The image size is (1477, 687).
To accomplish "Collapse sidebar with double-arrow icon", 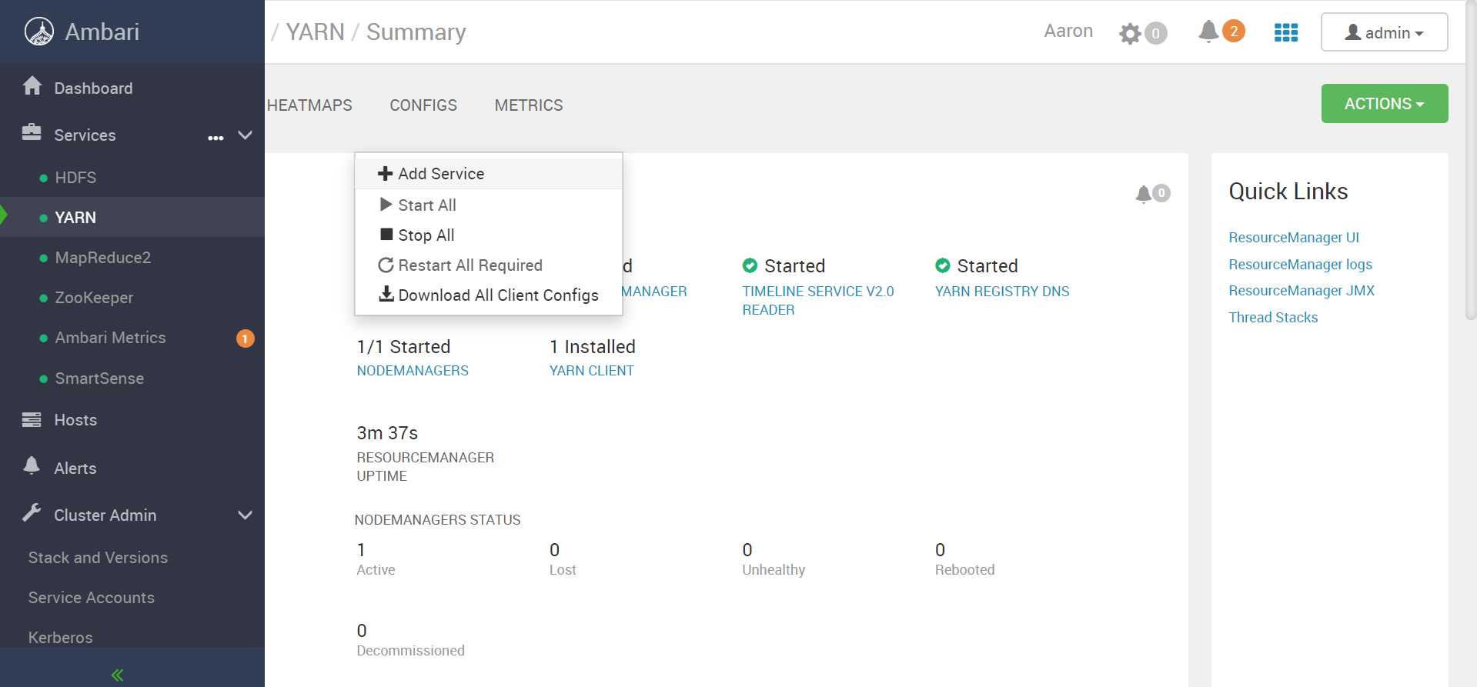I will tap(117, 675).
